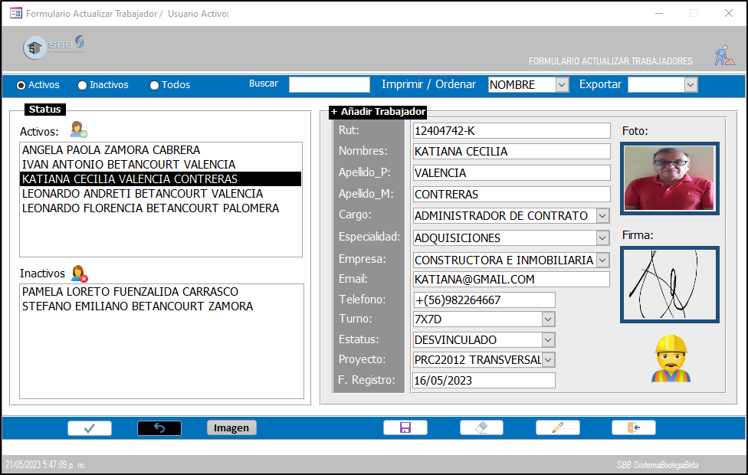The image size is (748, 475).
Task: Select the pencil icon to edit the worker
Action: [557, 427]
